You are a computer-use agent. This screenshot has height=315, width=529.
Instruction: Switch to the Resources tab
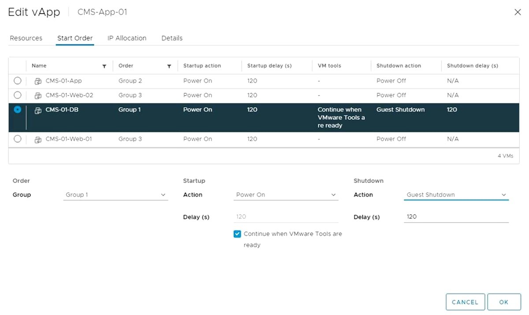coord(26,38)
